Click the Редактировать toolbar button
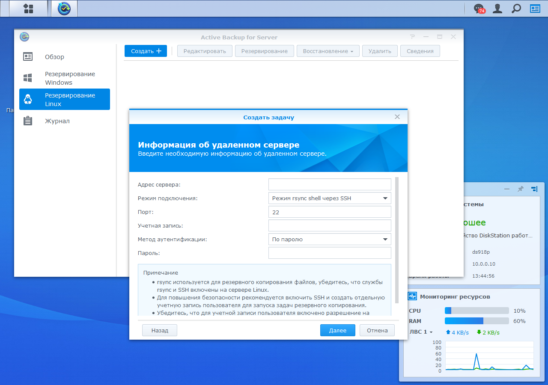The width and height of the screenshot is (548, 385). 205,51
